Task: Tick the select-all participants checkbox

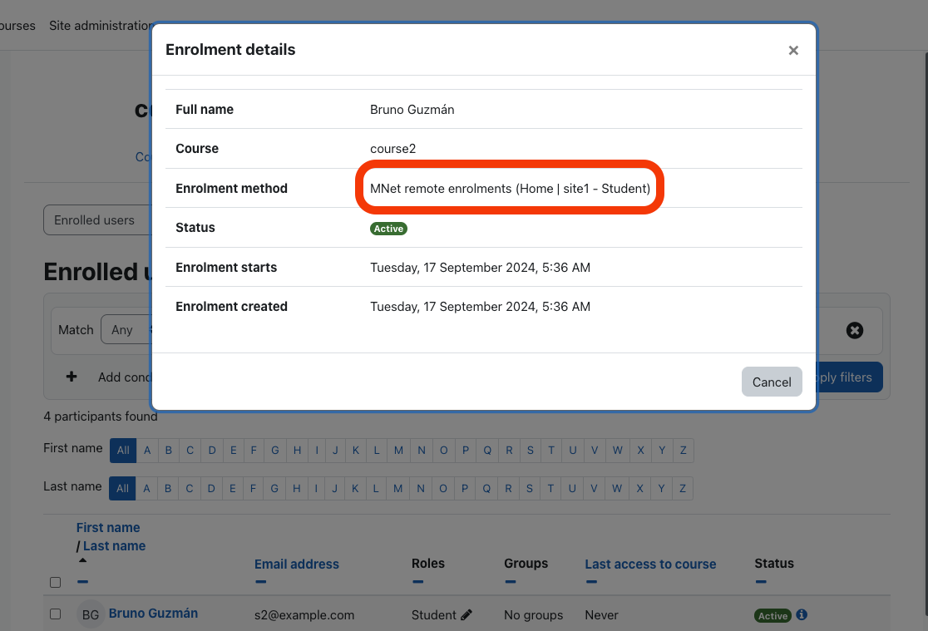Action: (x=55, y=583)
